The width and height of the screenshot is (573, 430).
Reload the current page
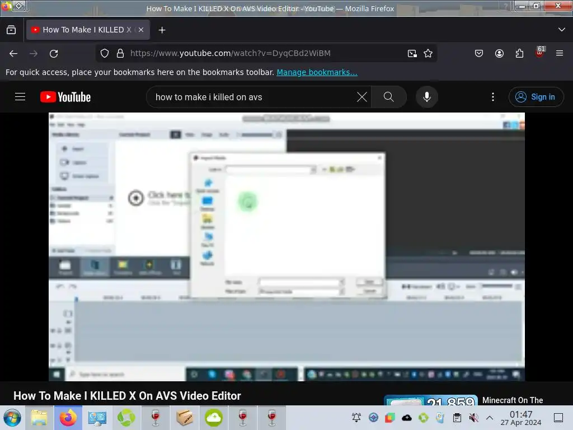pos(54,53)
